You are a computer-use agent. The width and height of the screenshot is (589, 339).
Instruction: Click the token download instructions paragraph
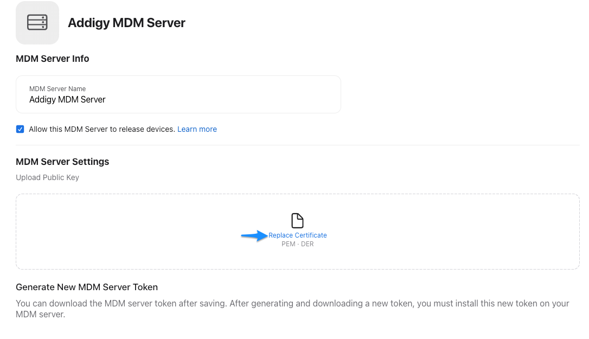tap(292, 309)
